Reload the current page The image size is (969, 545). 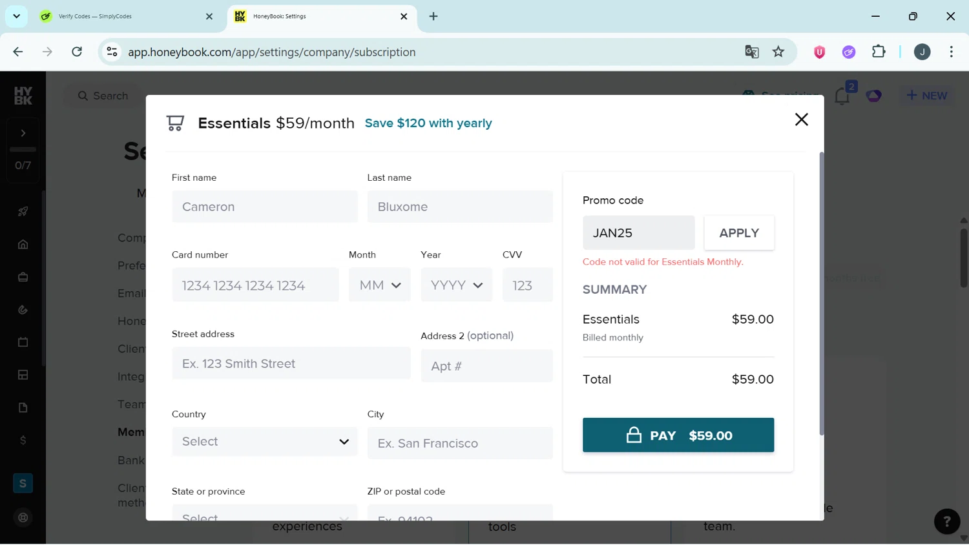[77, 52]
